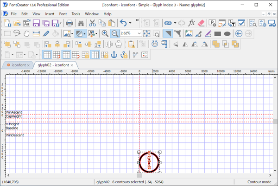The image size is (278, 186).
Task: Click the purple Save disk icon
Action: [x=36, y=23]
